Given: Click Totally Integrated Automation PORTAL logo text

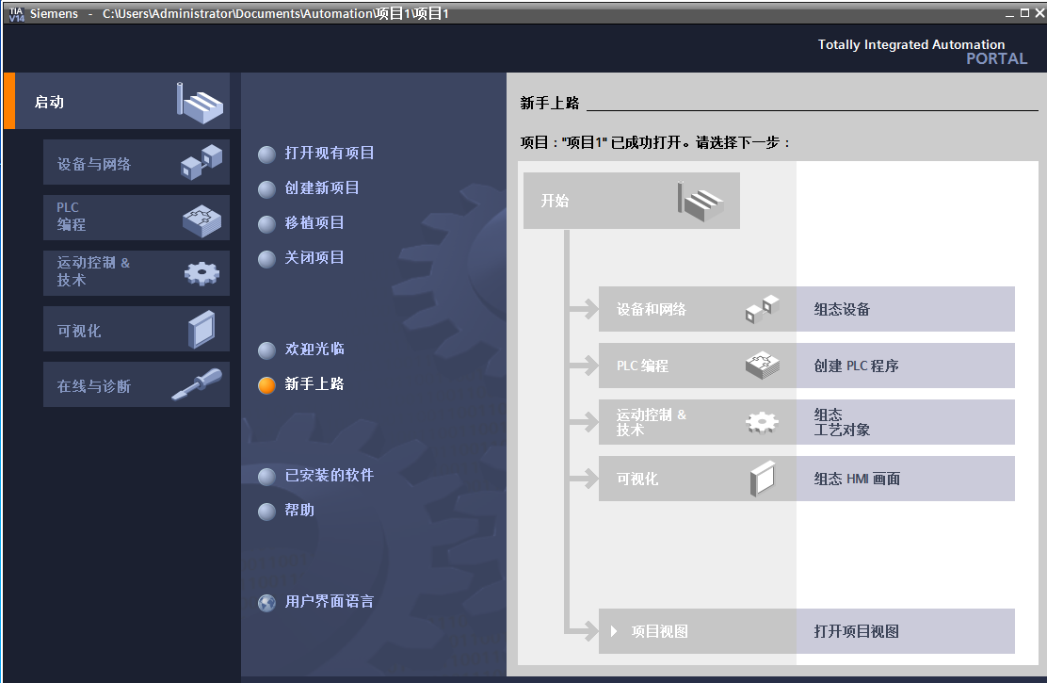Looking at the screenshot, I should [x=922, y=52].
